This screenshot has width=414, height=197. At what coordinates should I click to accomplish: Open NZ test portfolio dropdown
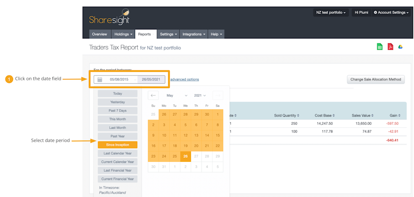[x=331, y=12]
